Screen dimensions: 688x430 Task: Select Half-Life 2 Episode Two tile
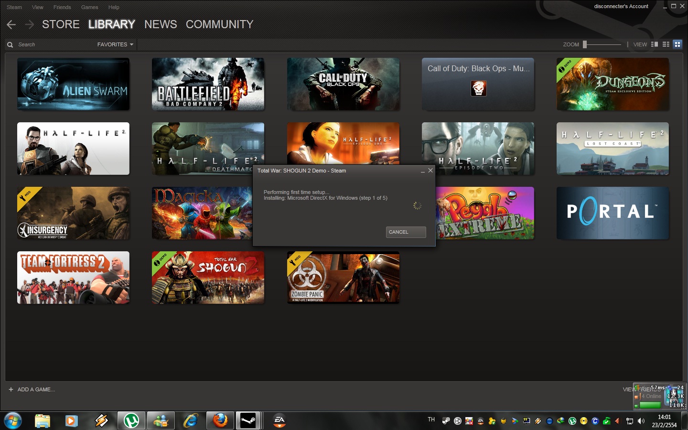coord(478,149)
